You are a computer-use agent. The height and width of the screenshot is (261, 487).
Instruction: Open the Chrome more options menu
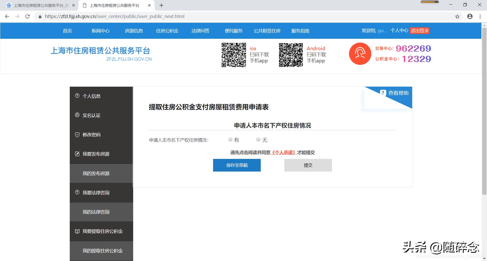pyautogui.click(x=480, y=16)
